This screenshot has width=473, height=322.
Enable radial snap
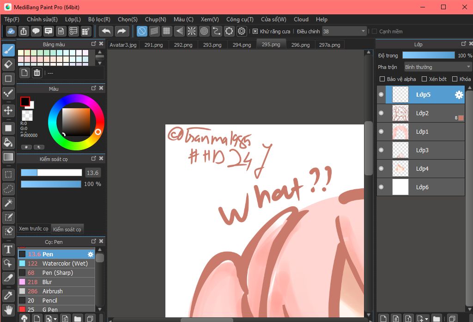click(192, 31)
